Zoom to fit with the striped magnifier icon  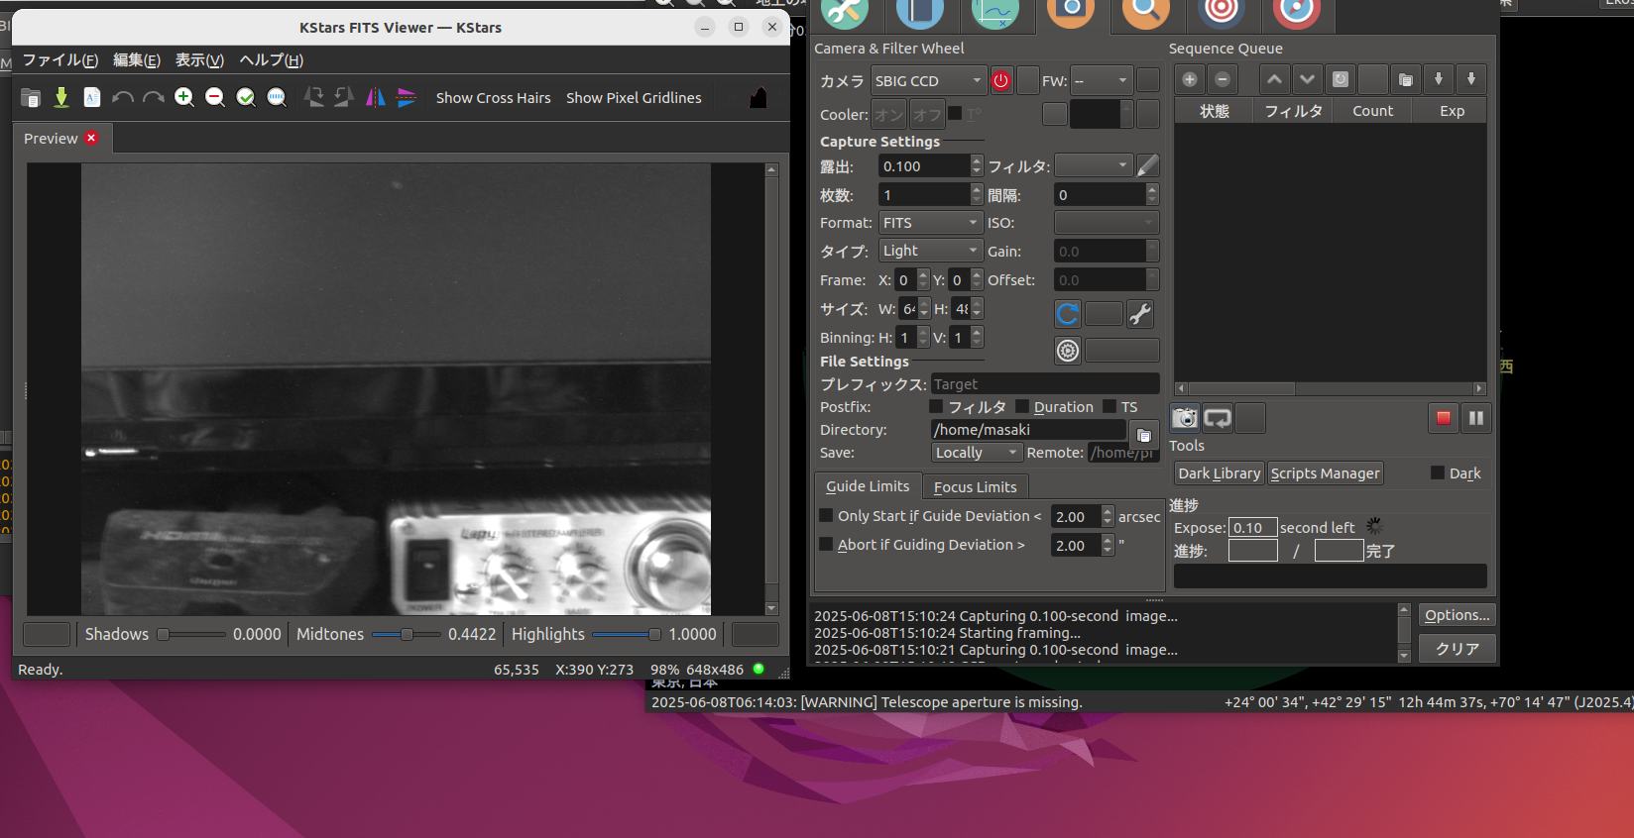tap(277, 97)
